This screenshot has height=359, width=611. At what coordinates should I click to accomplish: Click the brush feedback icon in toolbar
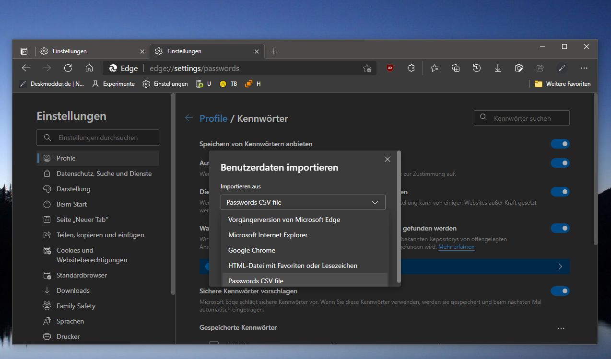pyautogui.click(x=561, y=68)
